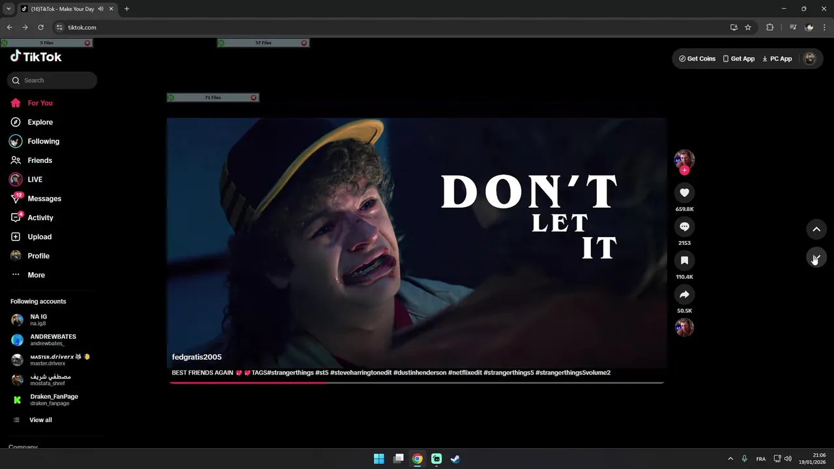Screen dimensions: 834x469
Task: Open Chrome media controls
Action: (x=793, y=27)
